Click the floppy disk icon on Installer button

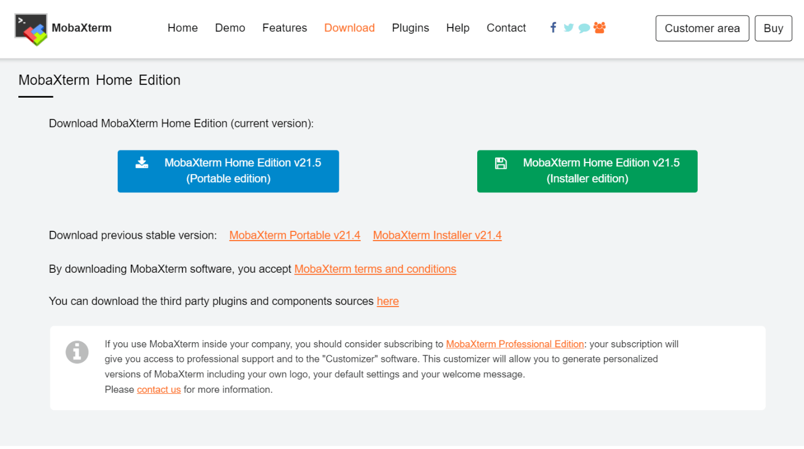[x=501, y=163]
